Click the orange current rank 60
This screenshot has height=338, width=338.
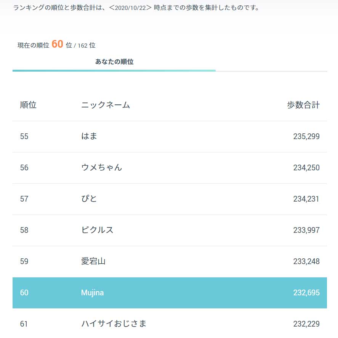57,44
